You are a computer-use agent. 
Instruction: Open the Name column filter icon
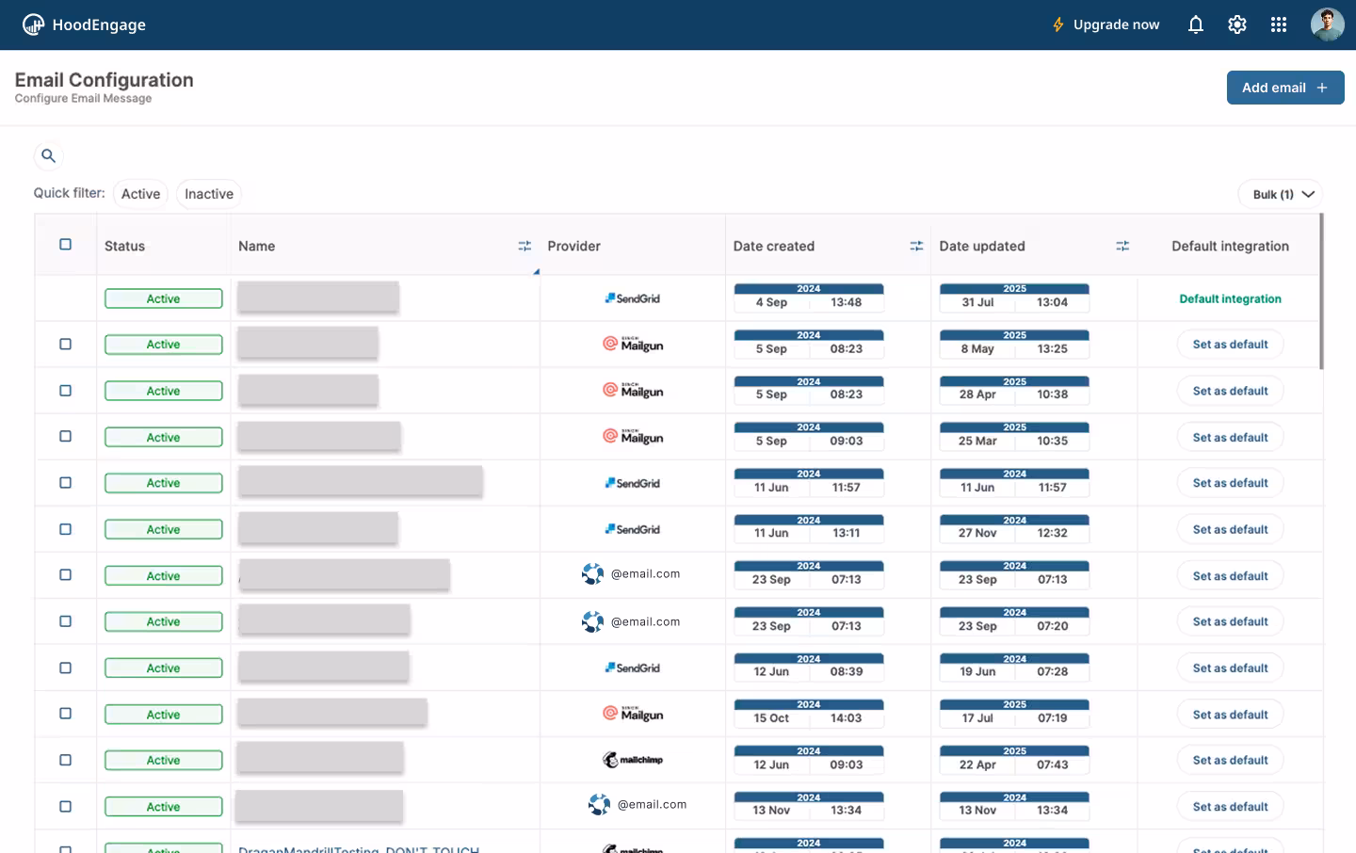[525, 246]
